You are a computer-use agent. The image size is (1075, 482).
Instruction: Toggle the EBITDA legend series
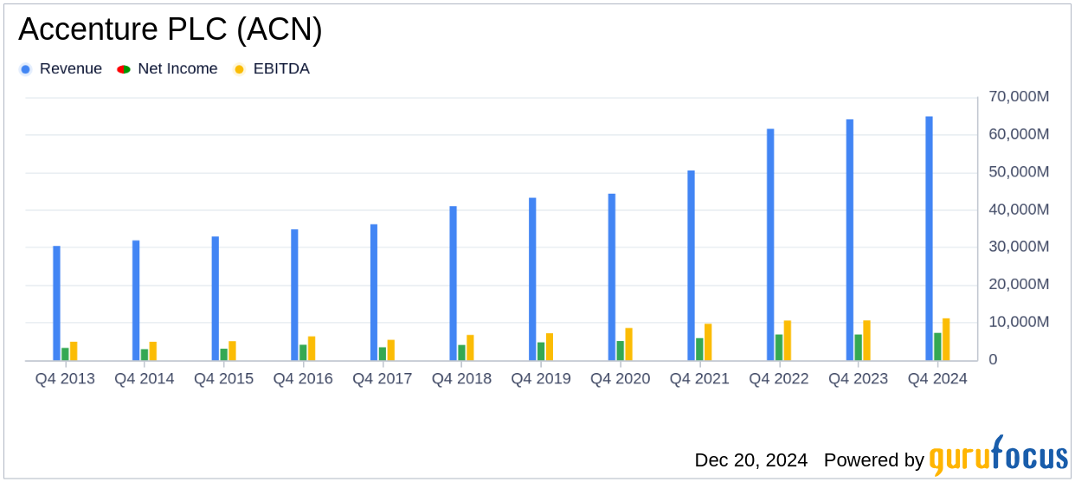point(272,69)
